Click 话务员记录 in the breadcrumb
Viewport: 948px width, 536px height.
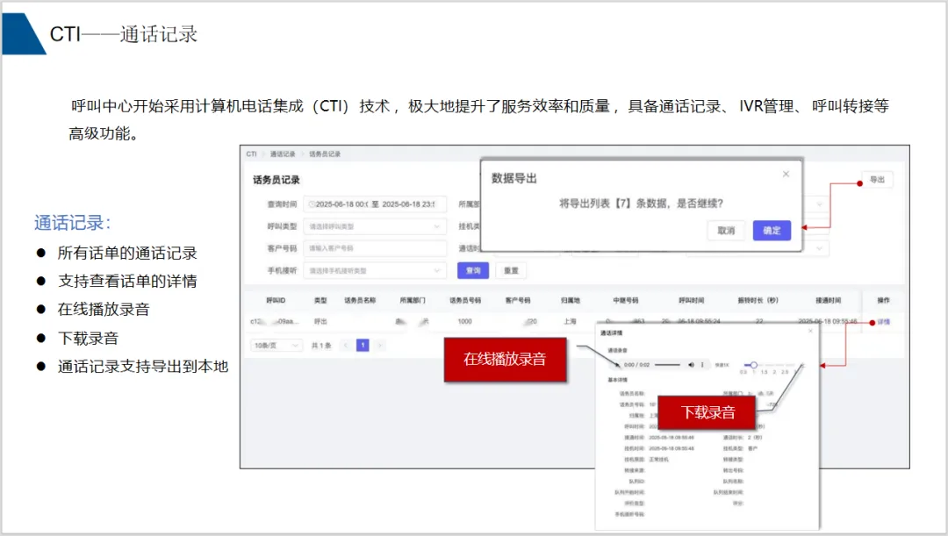tap(325, 154)
